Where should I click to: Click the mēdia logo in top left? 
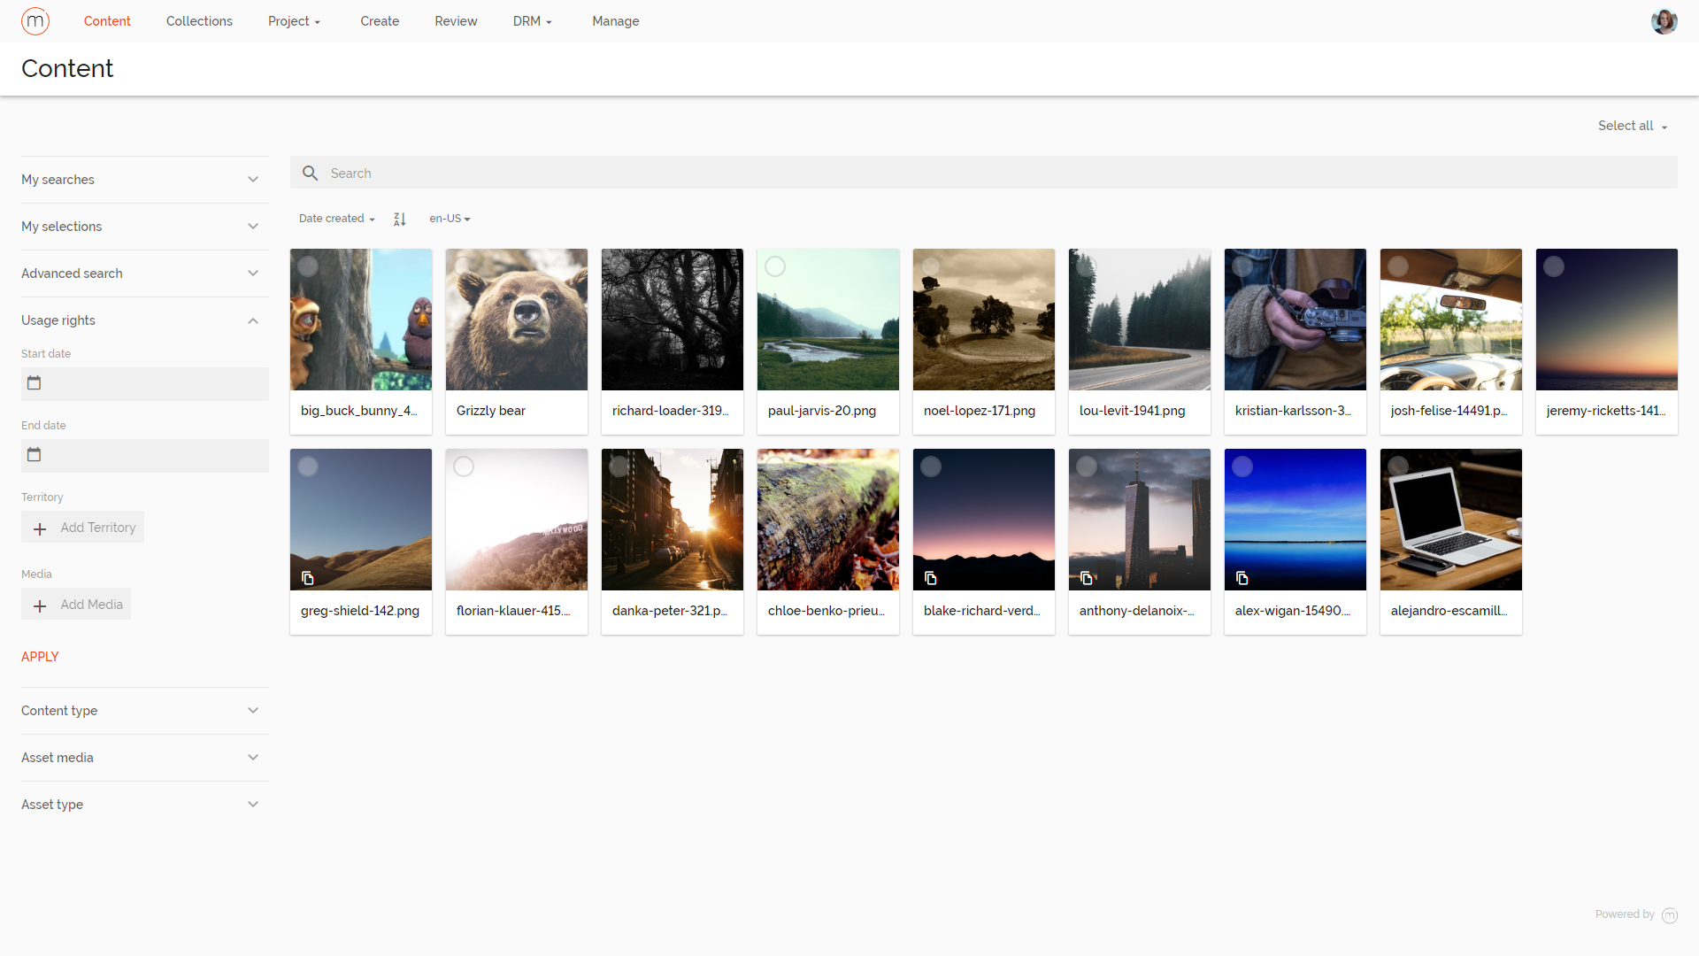(35, 20)
